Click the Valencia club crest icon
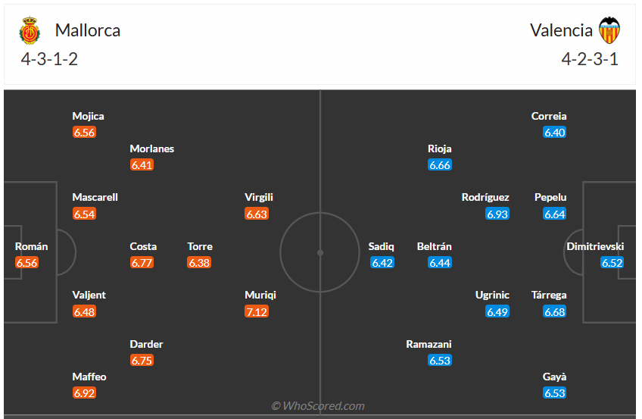The image size is (642, 419). click(609, 30)
